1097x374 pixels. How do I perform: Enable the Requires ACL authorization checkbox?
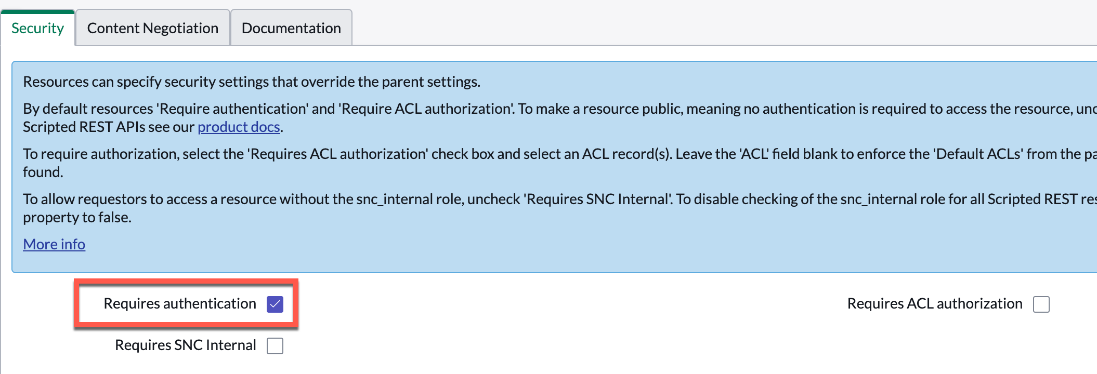pos(1041,304)
